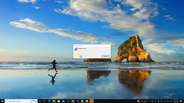Open the notification Action Center
The image size is (184, 103).
tap(181, 101)
